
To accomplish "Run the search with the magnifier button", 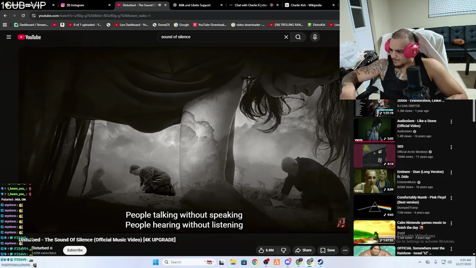I will [x=298, y=37].
